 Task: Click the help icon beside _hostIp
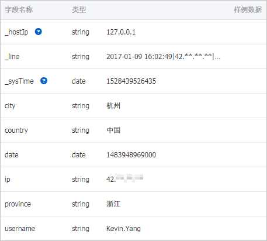[39, 32]
